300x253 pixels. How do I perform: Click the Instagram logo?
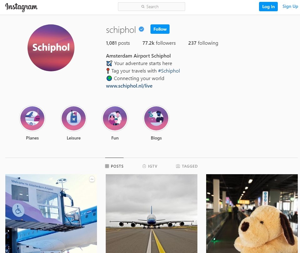(x=21, y=7)
